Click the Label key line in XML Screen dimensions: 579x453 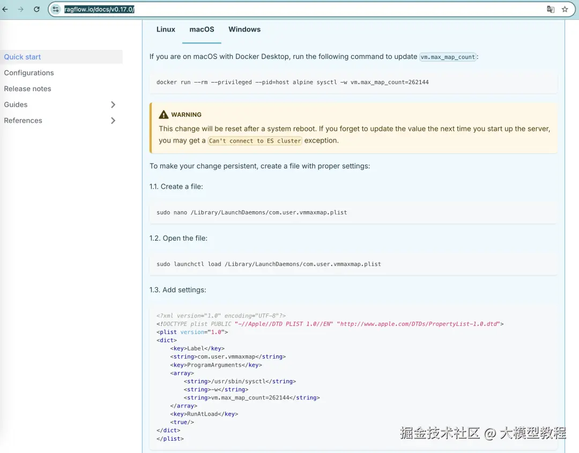pos(197,348)
